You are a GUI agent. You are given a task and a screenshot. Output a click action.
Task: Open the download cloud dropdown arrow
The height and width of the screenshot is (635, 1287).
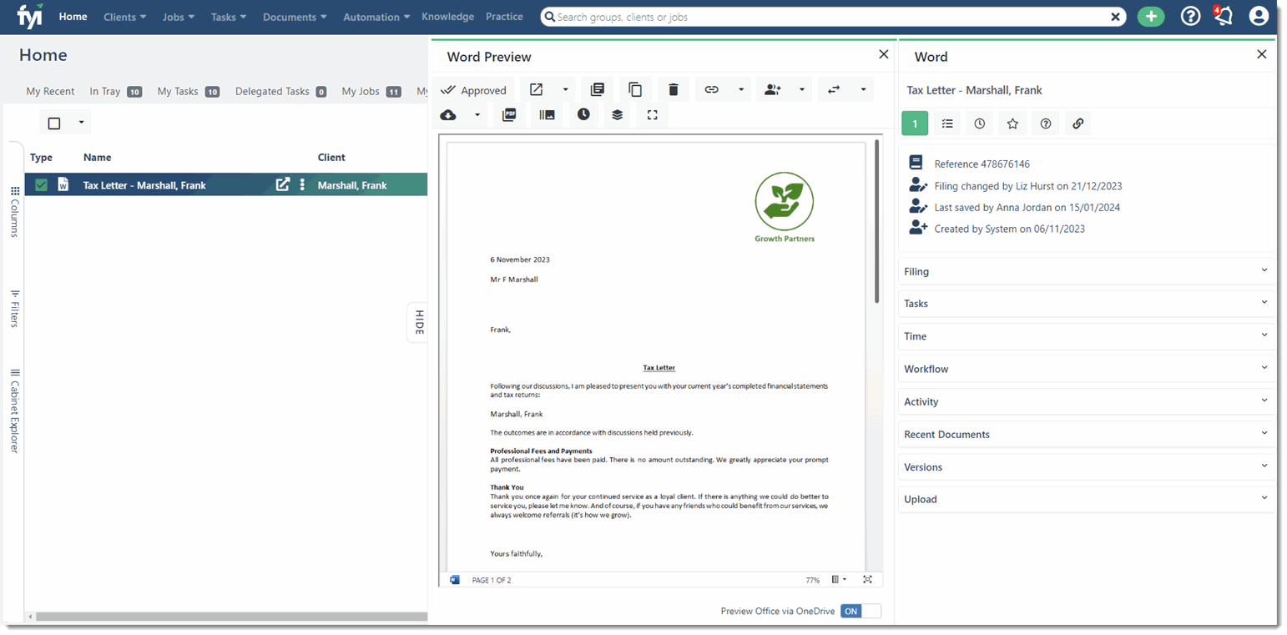point(477,115)
